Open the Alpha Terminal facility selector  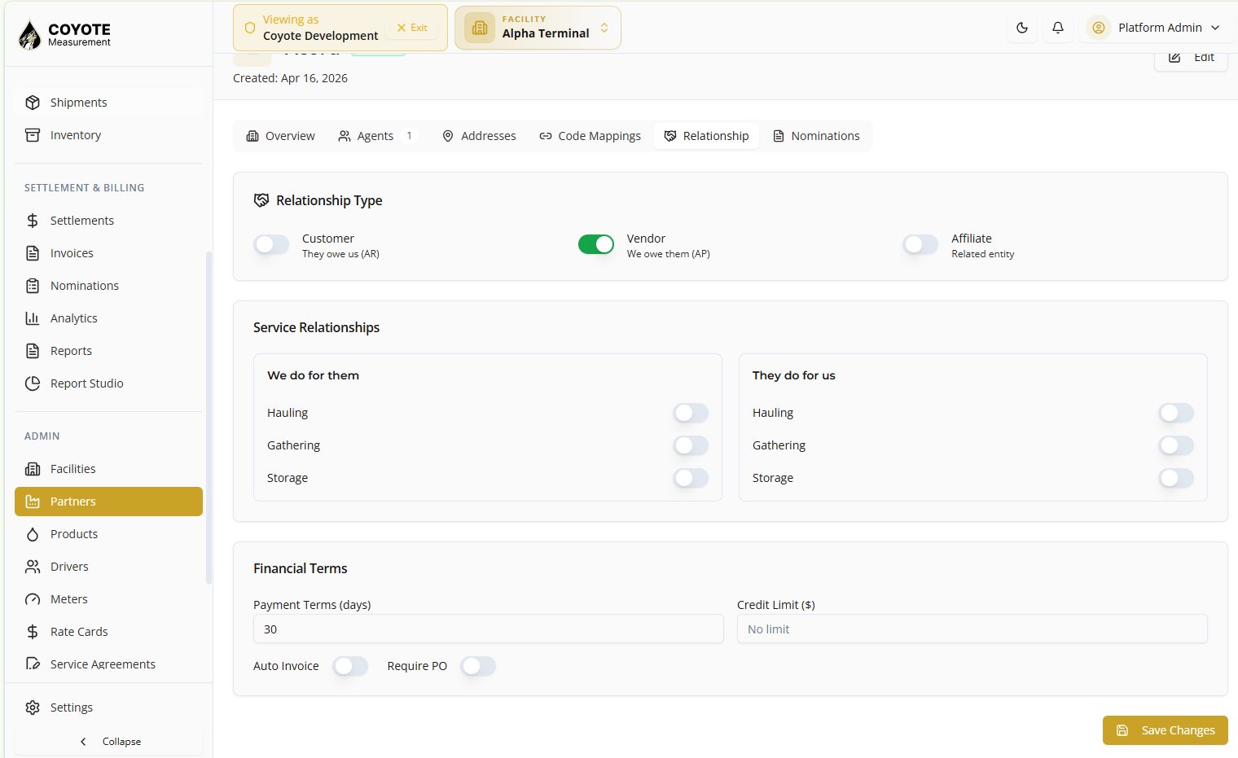(x=538, y=28)
